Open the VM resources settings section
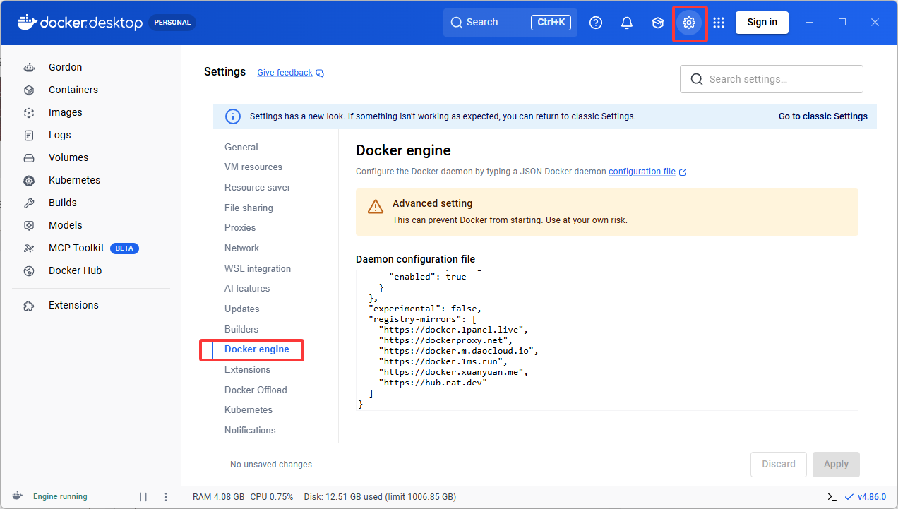The height and width of the screenshot is (509, 898). point(253,167)
